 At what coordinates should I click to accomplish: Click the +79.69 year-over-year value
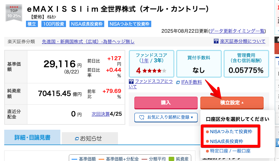point(112,91)
